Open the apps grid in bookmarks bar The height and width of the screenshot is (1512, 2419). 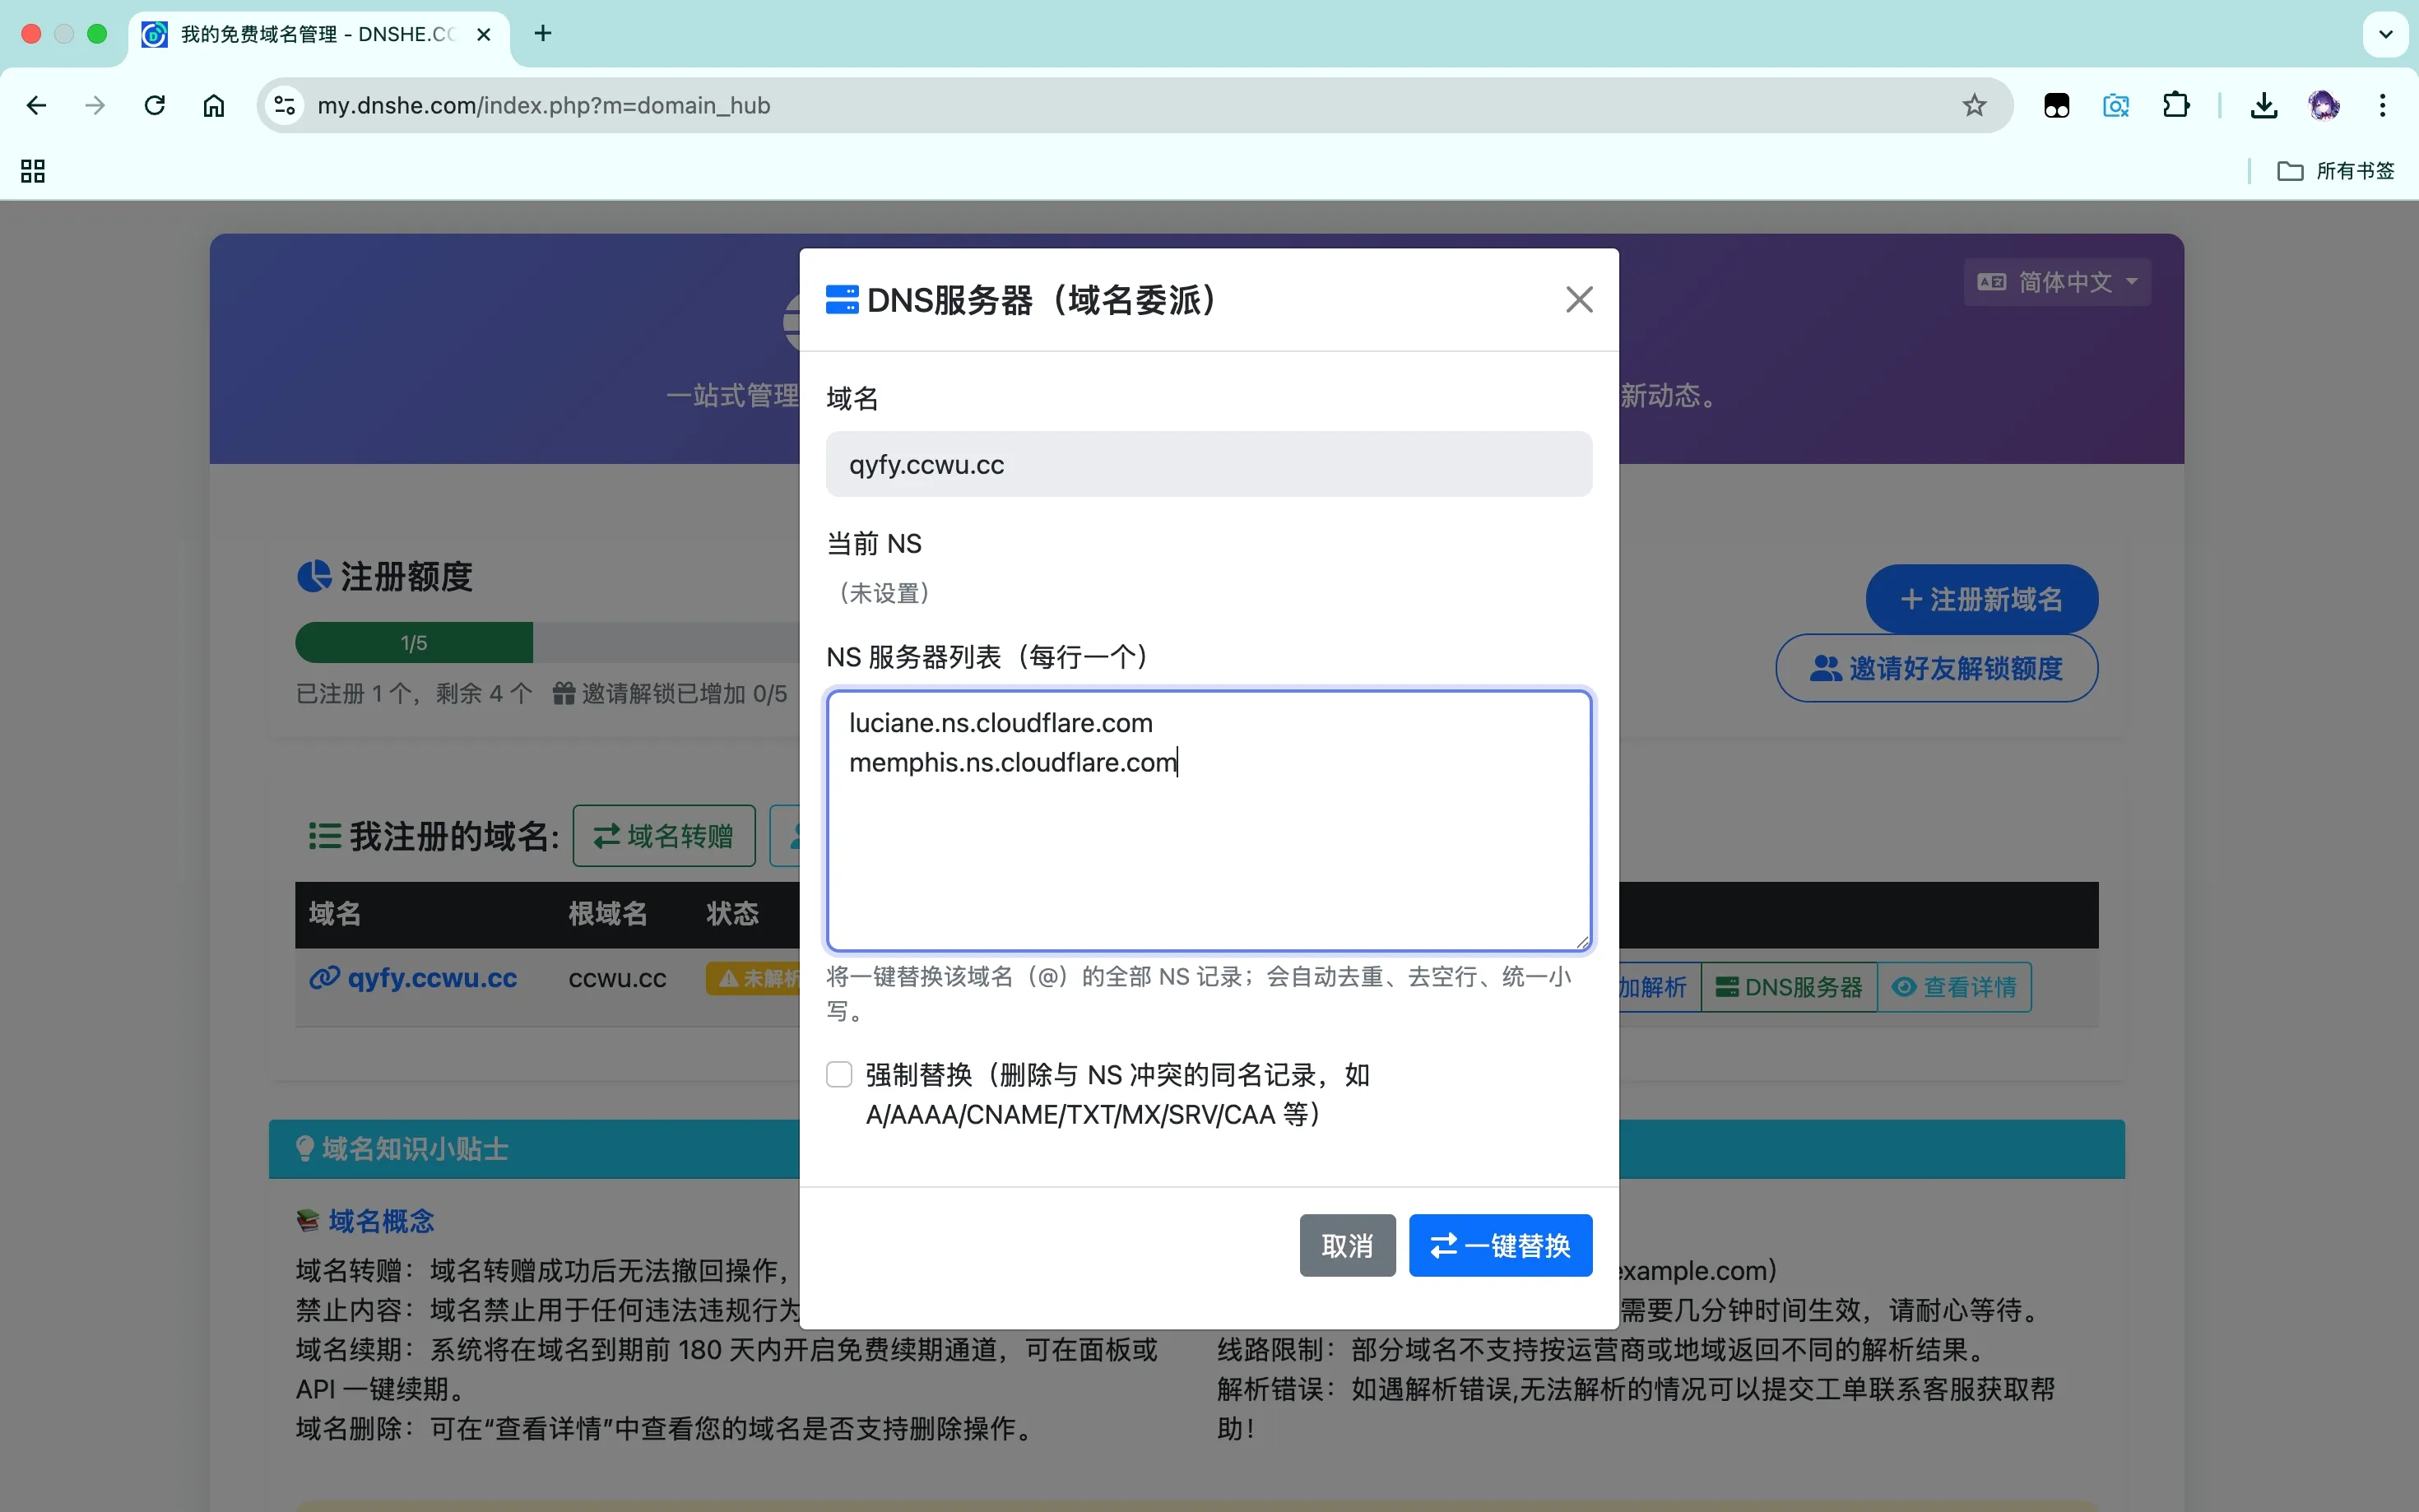[33, 171]
